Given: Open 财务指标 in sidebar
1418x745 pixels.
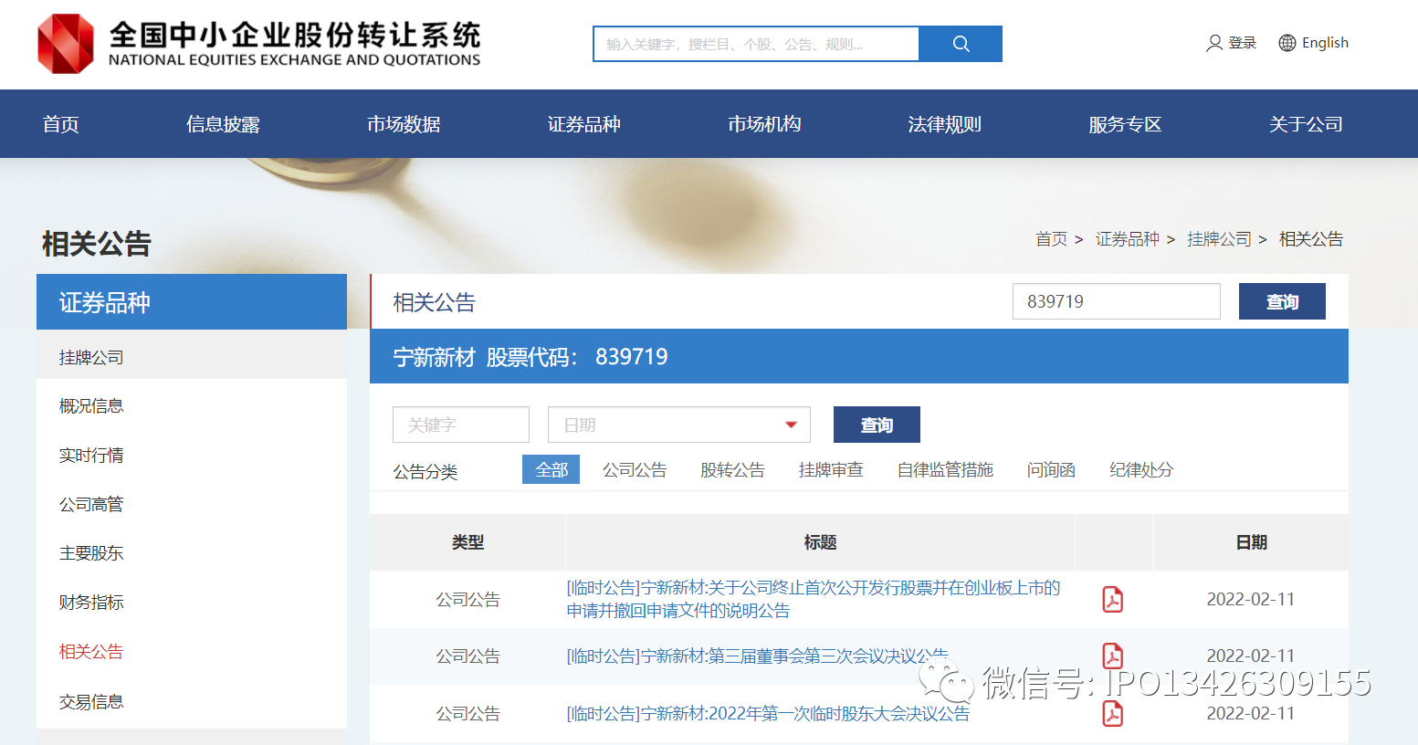Looking at the screenshot, I should 91,602.
